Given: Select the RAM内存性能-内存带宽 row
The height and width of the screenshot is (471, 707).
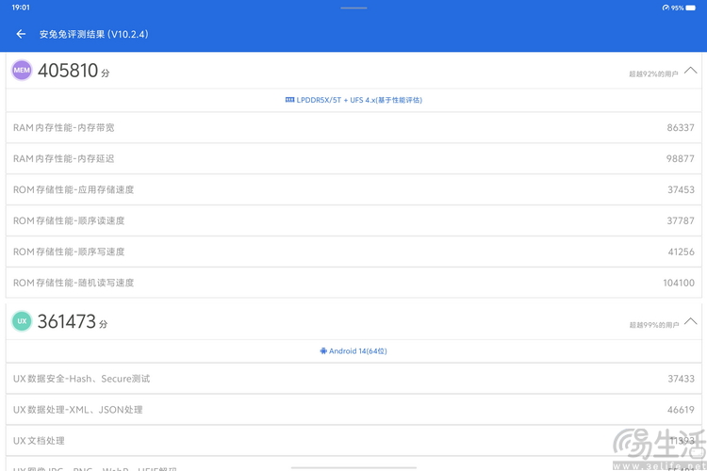Looking at the screenshot, I should [353, 128].
